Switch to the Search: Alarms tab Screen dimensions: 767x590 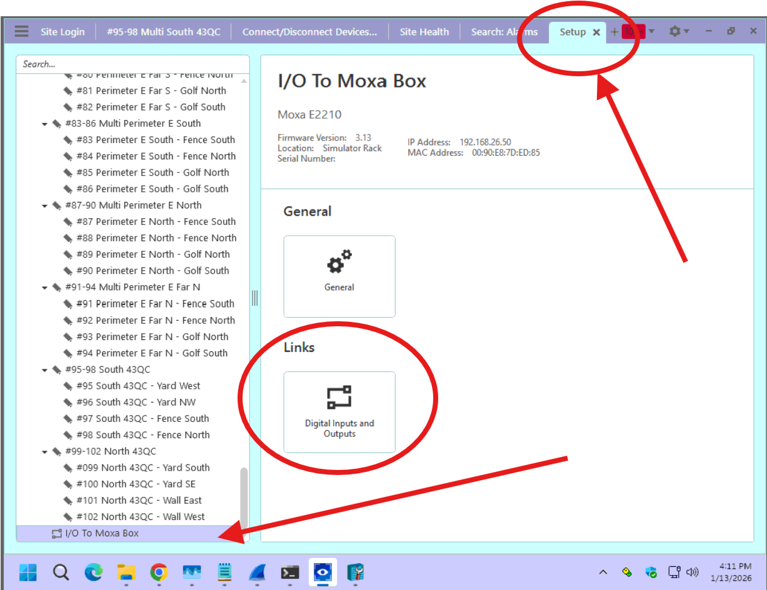pyautogui.click(x=504, y=32)
